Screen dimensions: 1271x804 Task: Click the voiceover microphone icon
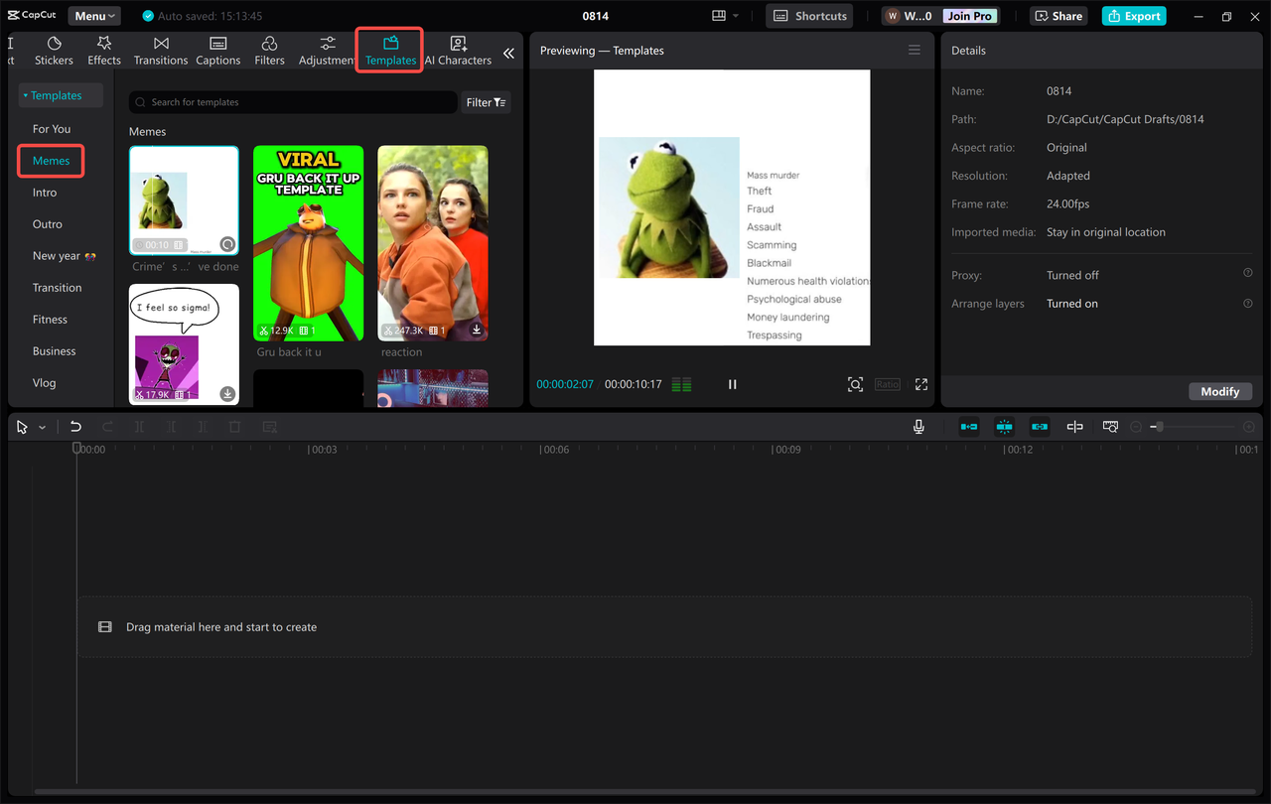tap(918, 426)
